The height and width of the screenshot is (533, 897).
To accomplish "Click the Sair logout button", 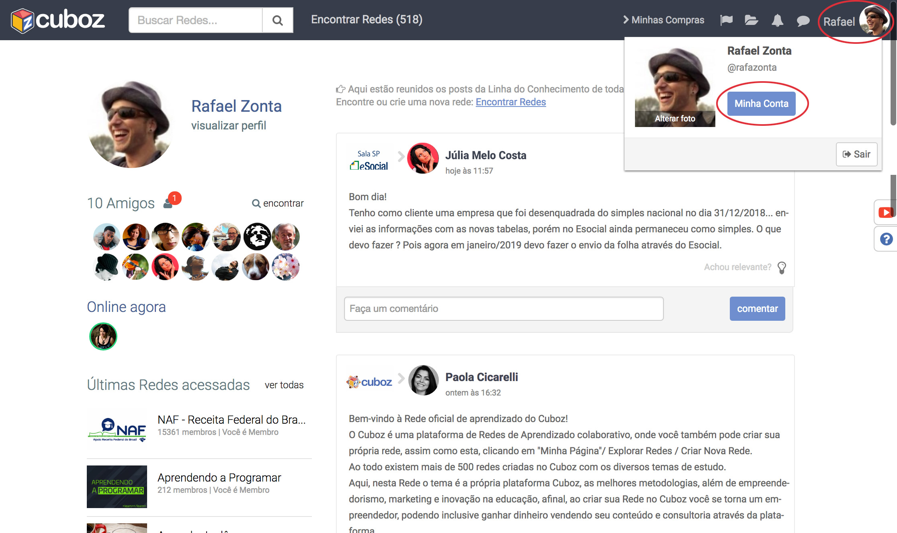I will (856, 154).
